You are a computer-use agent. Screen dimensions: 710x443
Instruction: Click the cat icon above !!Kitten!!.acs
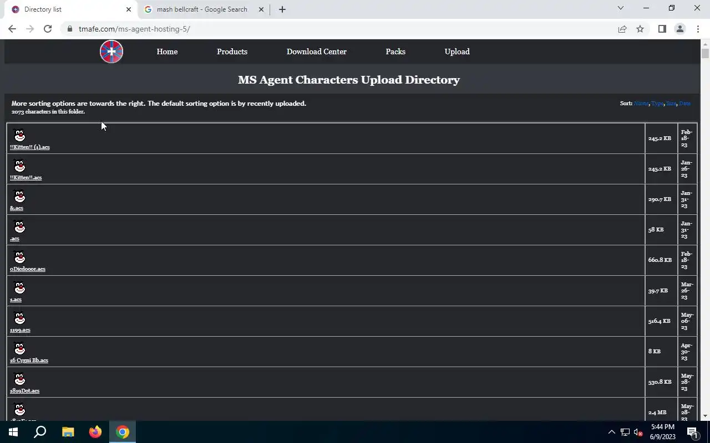point(19,166)
